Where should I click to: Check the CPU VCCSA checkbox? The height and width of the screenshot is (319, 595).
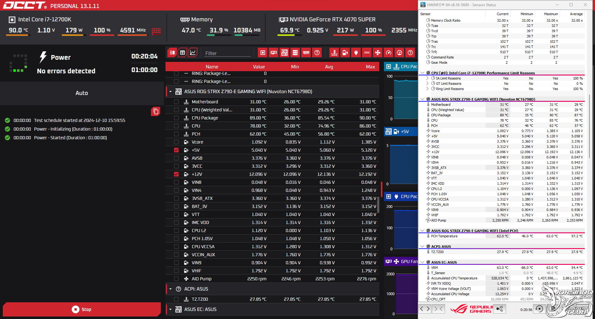click(x=176, y=247)
